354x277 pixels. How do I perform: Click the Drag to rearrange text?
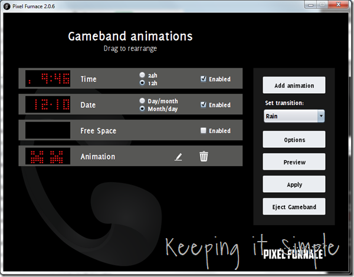pos(130,48)
